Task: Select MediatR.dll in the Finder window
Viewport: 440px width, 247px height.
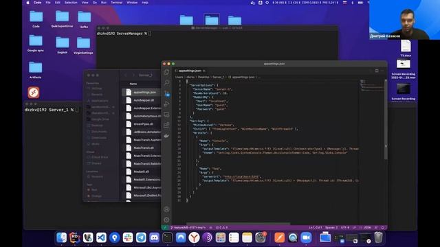Action: click(x=142, y=172)
